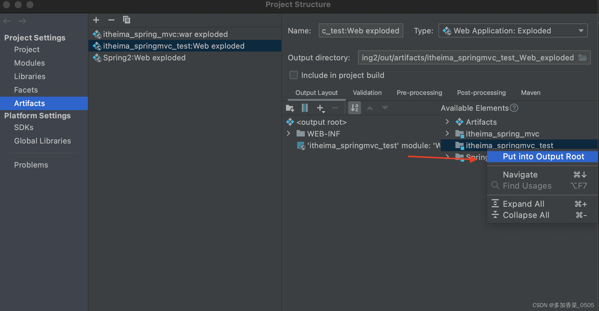Click the Expand All menu icon
The width and height of the screenshot is (599, 311).
[495, 204]
